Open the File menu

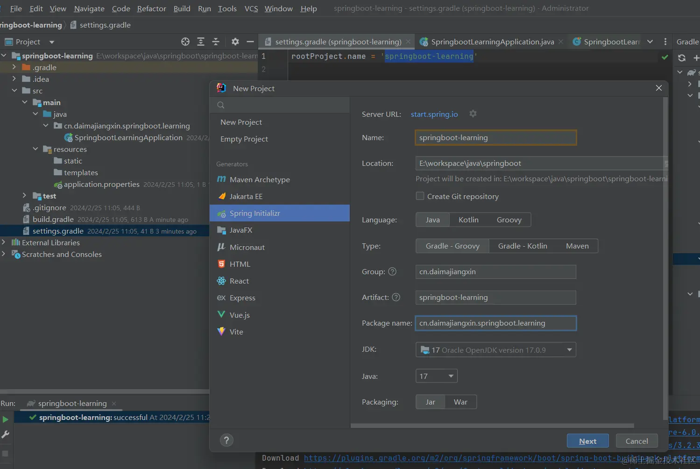tap(16, 8)
